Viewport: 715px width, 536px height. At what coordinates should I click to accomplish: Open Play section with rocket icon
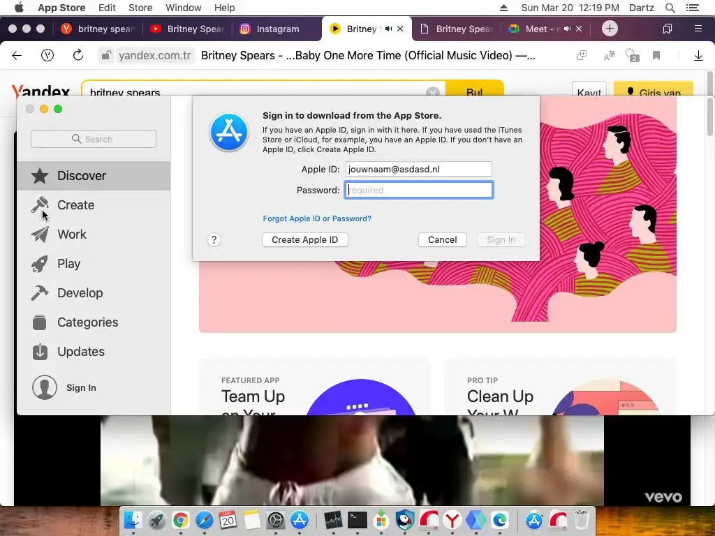[94, 263]
